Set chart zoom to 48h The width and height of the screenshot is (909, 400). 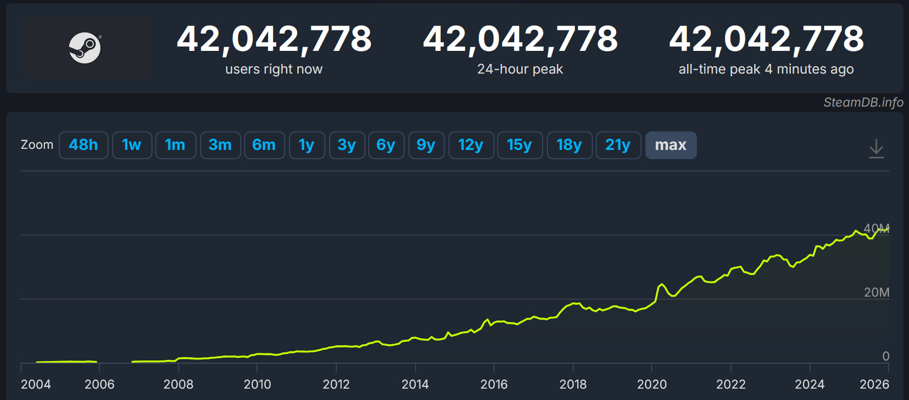(83, 145)
